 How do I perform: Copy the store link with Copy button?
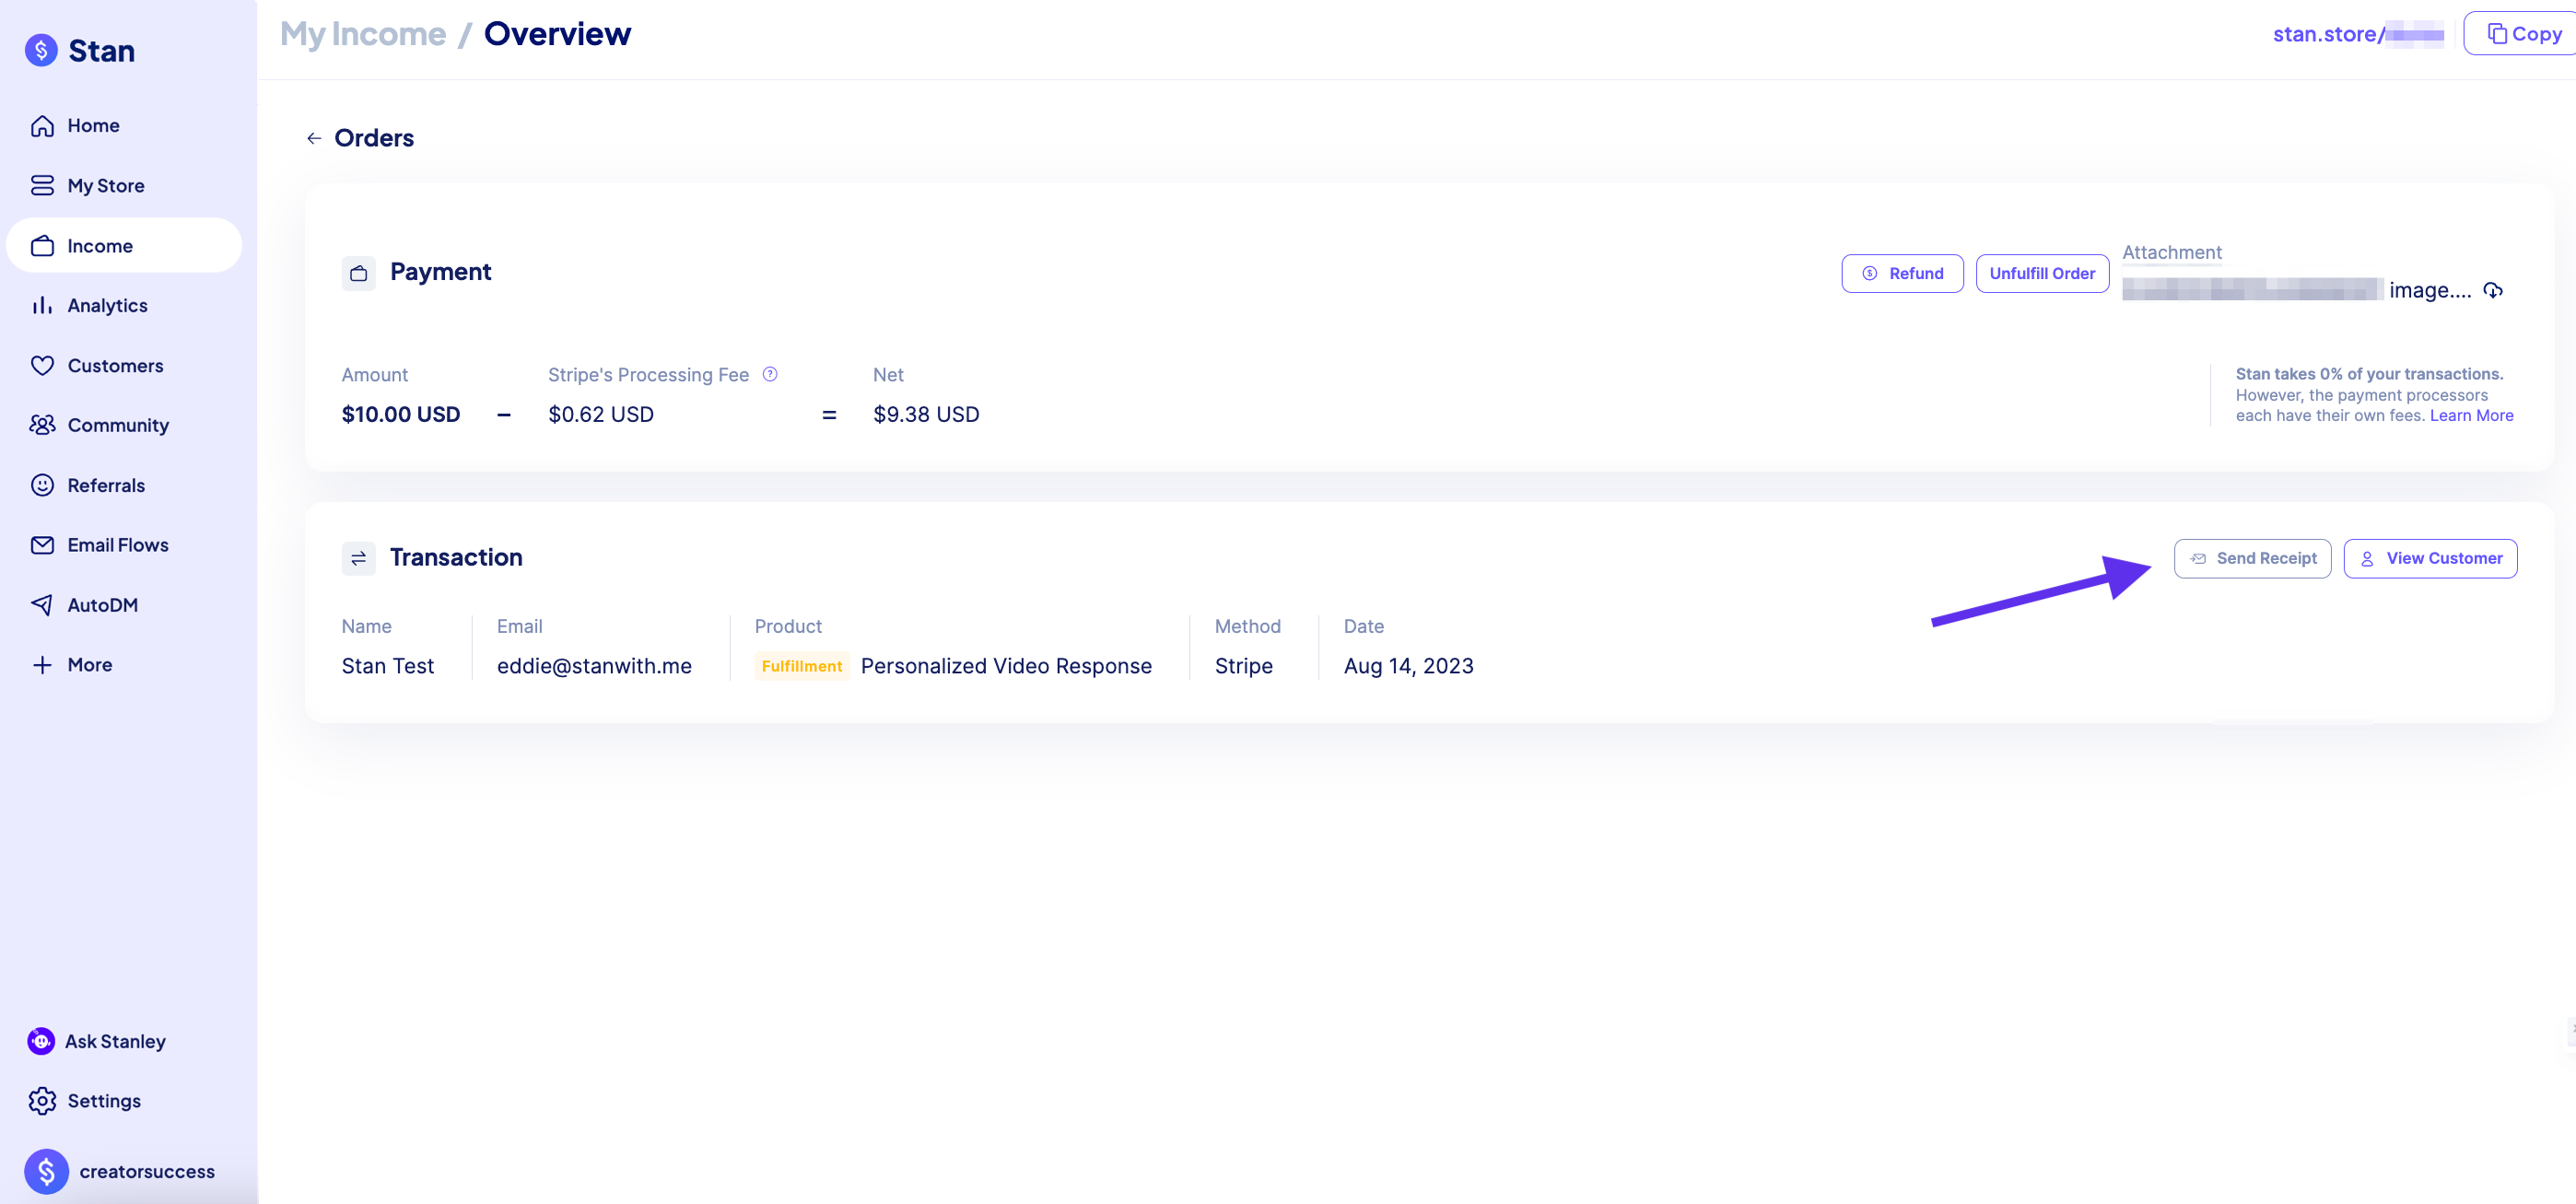click(x=2522, y=33)
